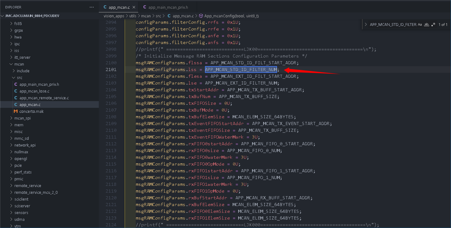Toggle Match Case in find widget
The height and width of the screenshot is (228, 451).
point(420,25)
